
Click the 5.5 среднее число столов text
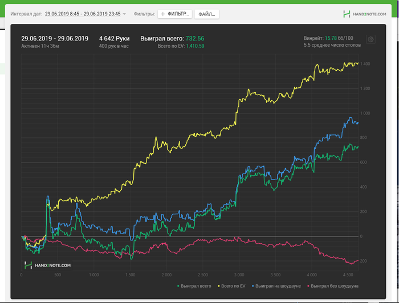332,45
